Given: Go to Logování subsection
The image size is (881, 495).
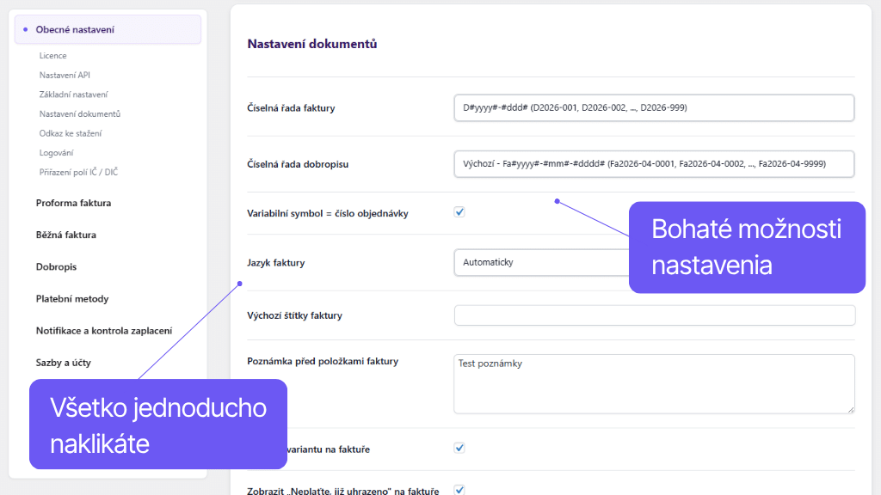Looking at the screenshot, I should pos(56,153).
